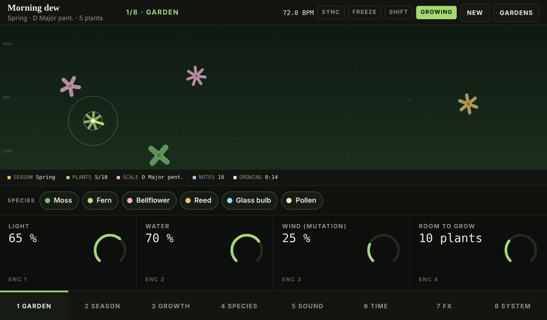
Task: Open the GARDENS list
Action: [516, 13]
